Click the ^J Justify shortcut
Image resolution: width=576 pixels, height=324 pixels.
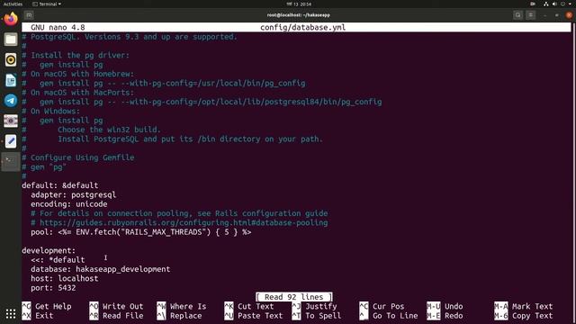point(314,306)
